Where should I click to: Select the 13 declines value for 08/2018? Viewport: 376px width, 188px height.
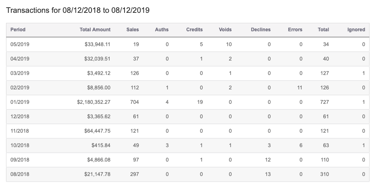(x=268, y=174)
